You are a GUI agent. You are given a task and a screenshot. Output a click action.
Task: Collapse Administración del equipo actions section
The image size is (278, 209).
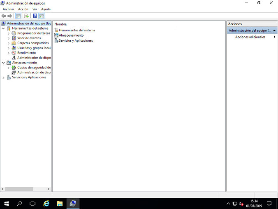tap(274, 31)
